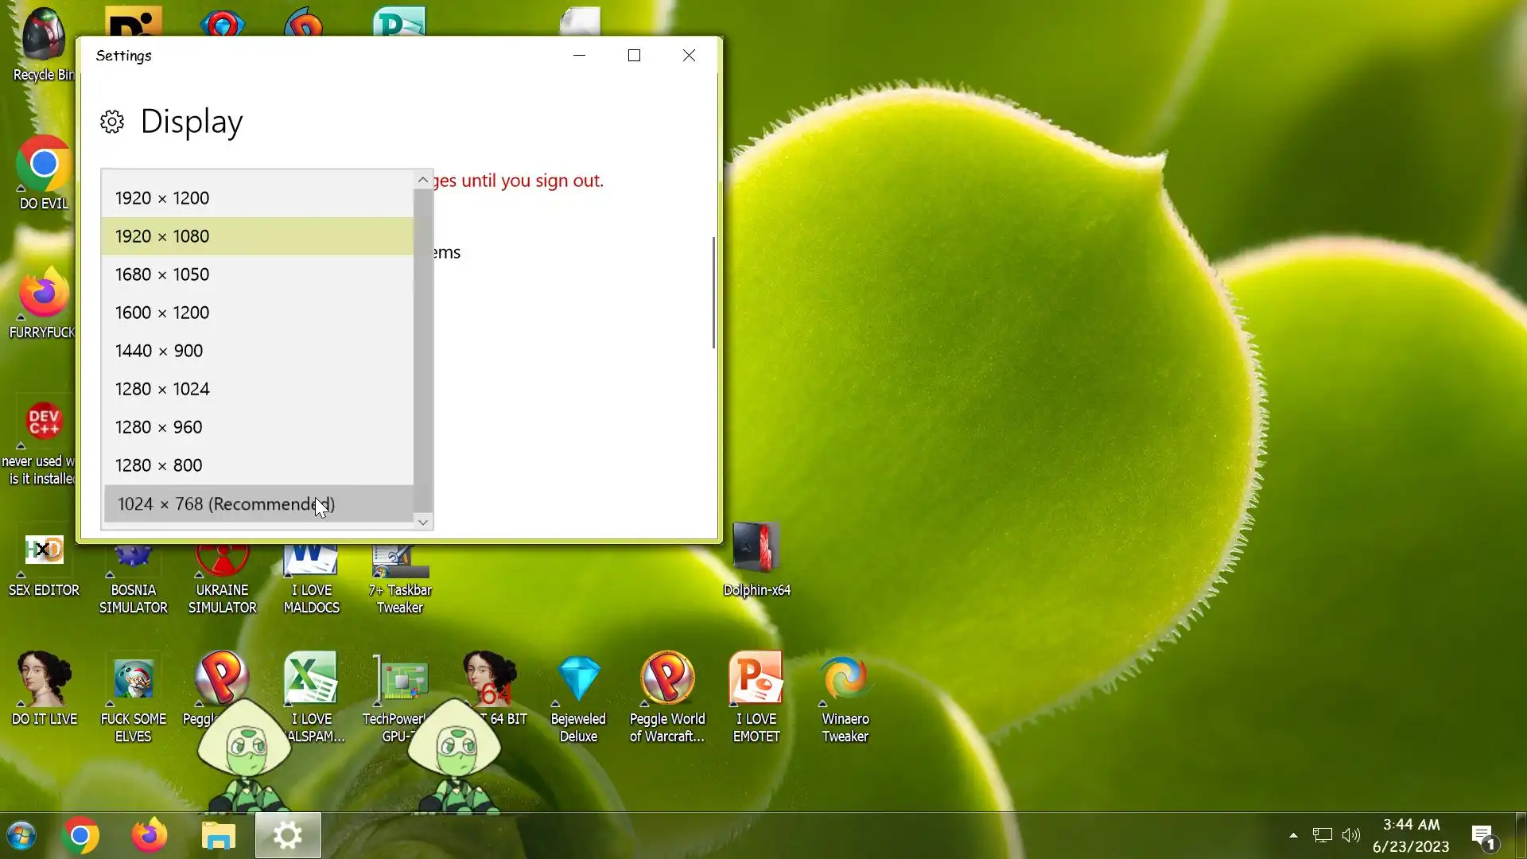Click the gear icon beside Display heading

(x=112, y=122)
